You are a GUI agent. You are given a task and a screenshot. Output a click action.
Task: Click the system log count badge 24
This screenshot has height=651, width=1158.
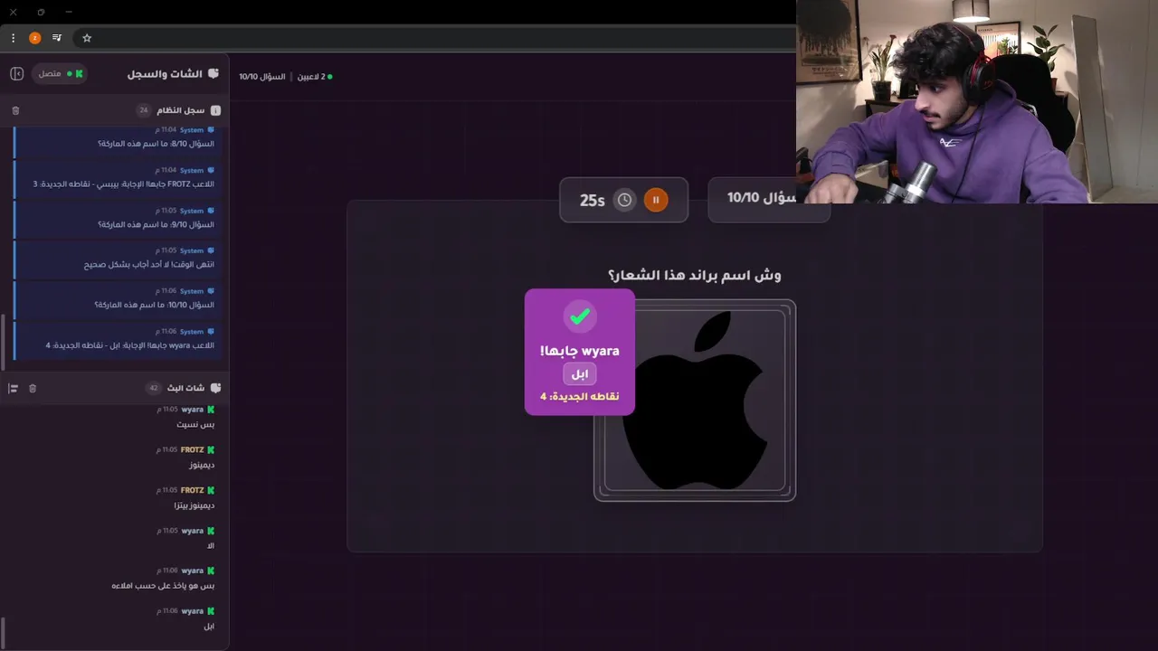click(x=143, y=110)
